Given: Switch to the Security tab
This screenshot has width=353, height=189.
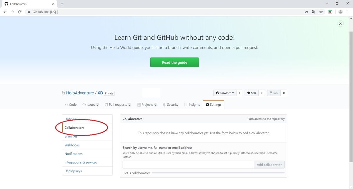Looking at the screenshot, I should 171,104.
